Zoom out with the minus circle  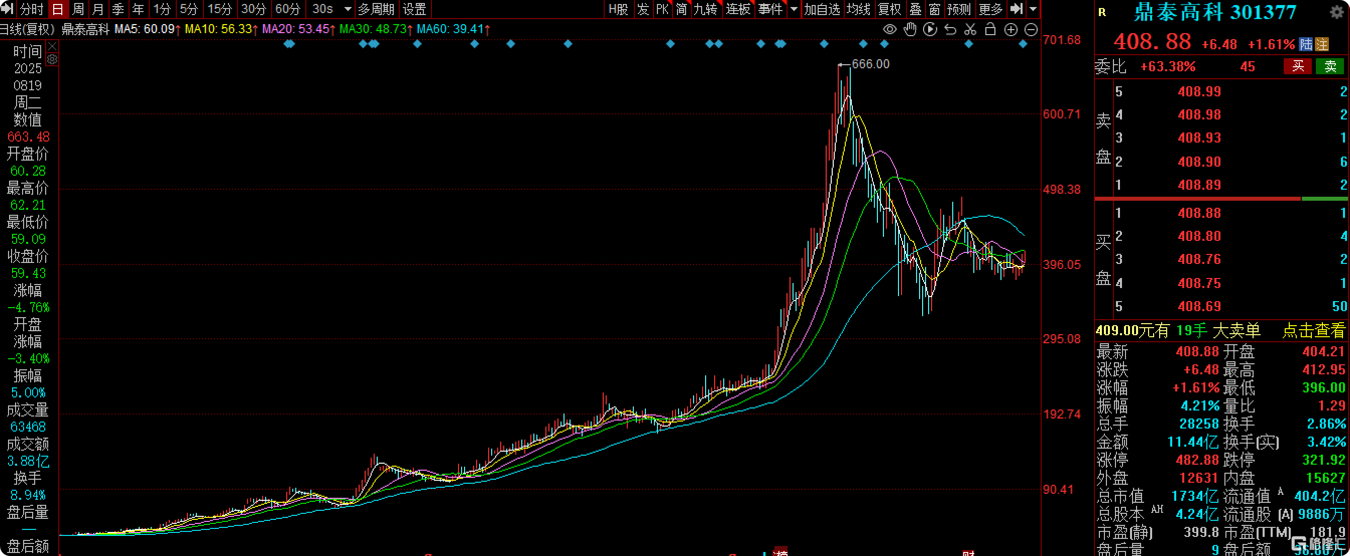tap(1030, 30)
